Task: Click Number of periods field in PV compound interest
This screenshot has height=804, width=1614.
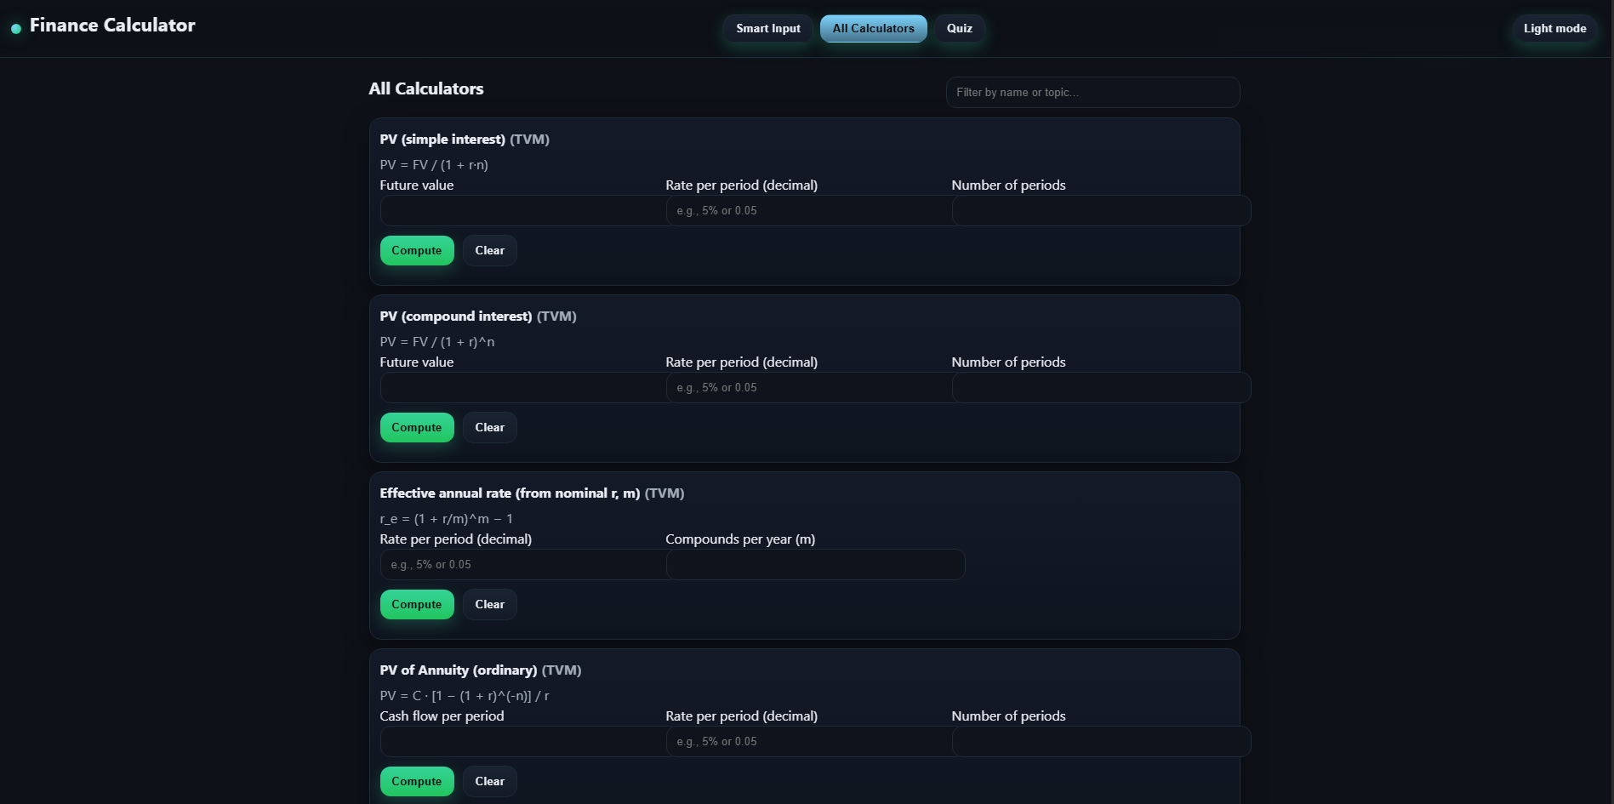Action: click(x=1100, y=387)
